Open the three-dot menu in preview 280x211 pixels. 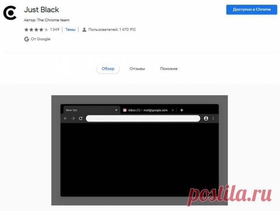coord(213,118)
